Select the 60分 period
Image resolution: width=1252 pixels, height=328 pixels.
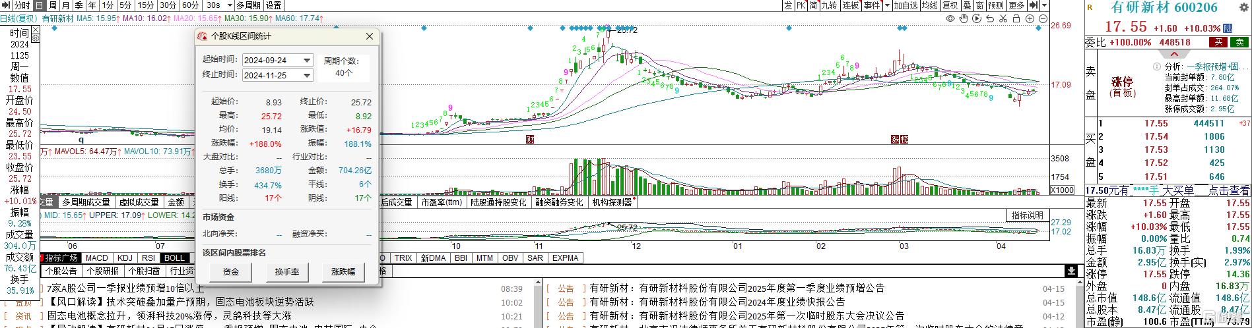pos(191,5)
